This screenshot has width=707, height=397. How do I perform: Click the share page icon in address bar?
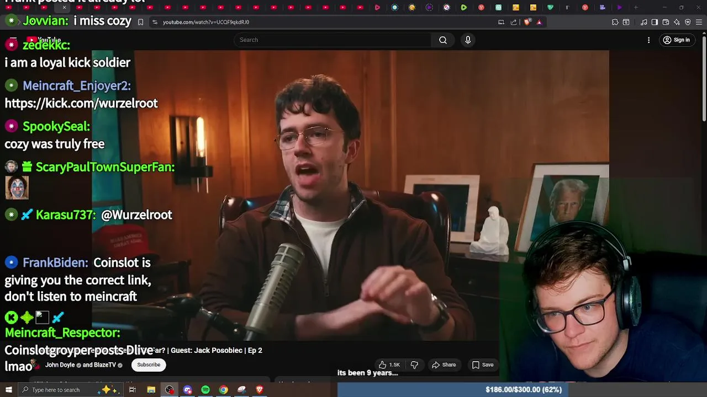pyautogui.click(x=514, y=22)
